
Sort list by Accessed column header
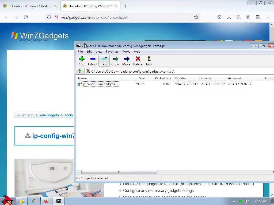point(239,78)
